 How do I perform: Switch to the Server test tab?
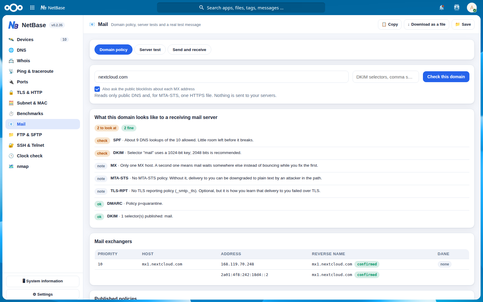coord(150,50)
